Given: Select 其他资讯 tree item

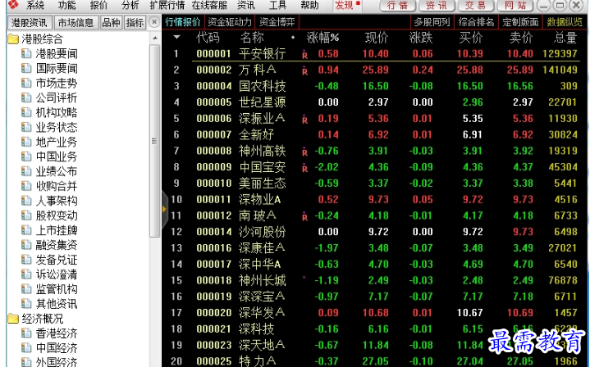Looking at the screenshot, I should click(x=57, y=304).
